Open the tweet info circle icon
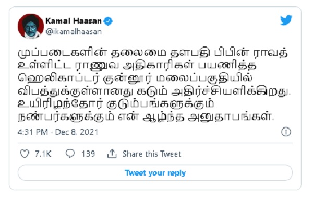Screen dimensions: 313x198 pyautogui.click(x=286, y=132)
